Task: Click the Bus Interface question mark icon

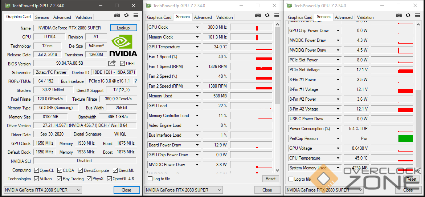Action: pyautogui.click(x=135, y=81)
